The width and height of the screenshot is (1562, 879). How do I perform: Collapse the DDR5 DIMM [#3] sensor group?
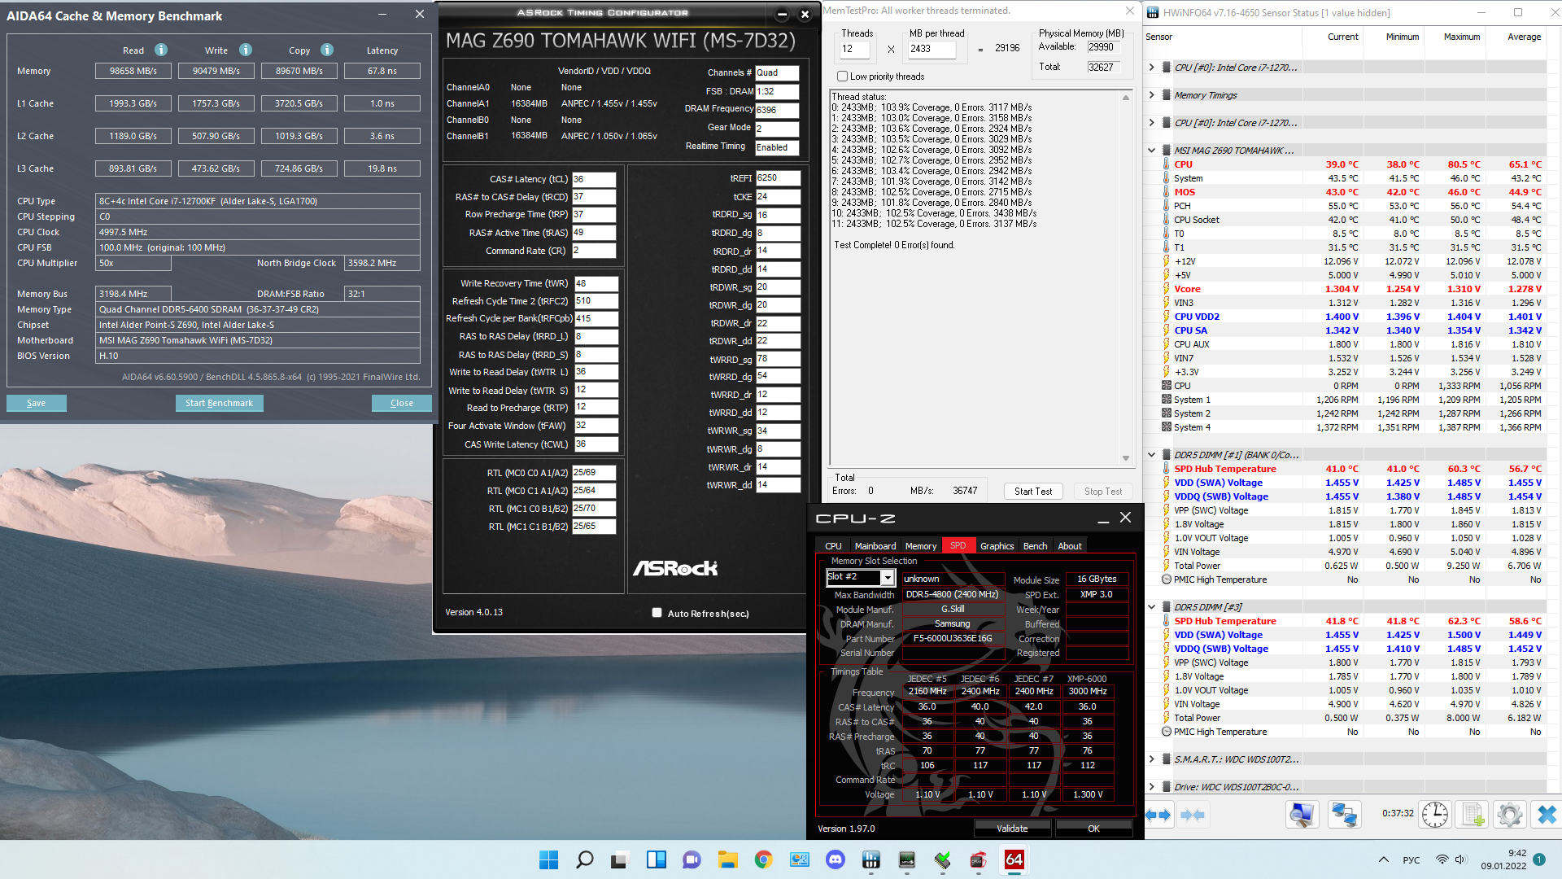pyautogui.click(x=1151, y=607)
